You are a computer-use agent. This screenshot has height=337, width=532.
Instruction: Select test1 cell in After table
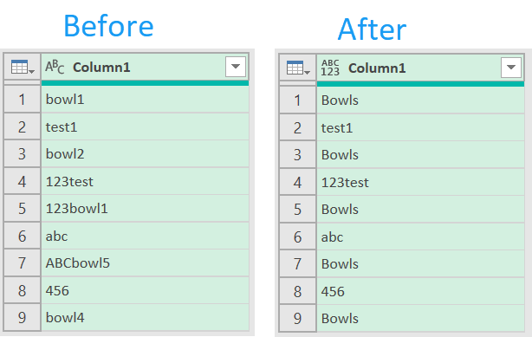click(x=420, y=128)
